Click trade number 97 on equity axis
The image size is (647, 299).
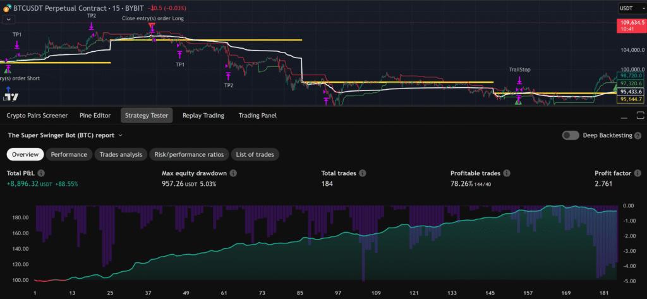(339, 293)
